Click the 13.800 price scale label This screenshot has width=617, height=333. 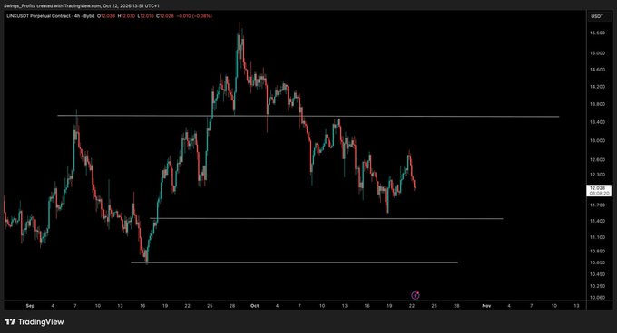tap(597, 104)
